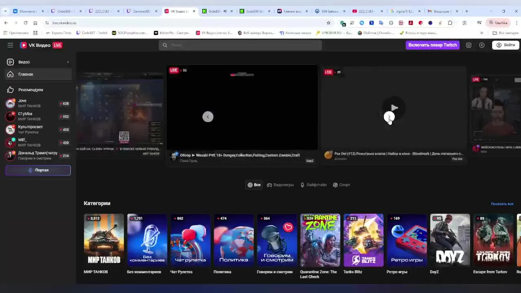Screen dimensions: 521x293
Task: Click the Войти login button
Action: click(x=505, y=45)
